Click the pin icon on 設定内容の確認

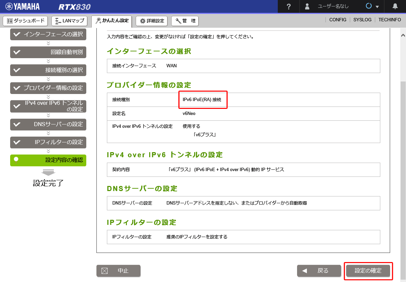16,160
